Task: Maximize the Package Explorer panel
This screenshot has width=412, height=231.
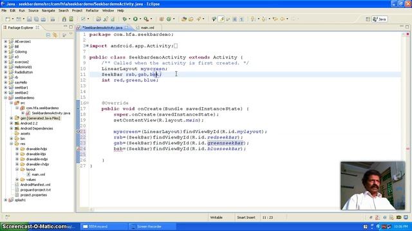Action: point(71,27)
